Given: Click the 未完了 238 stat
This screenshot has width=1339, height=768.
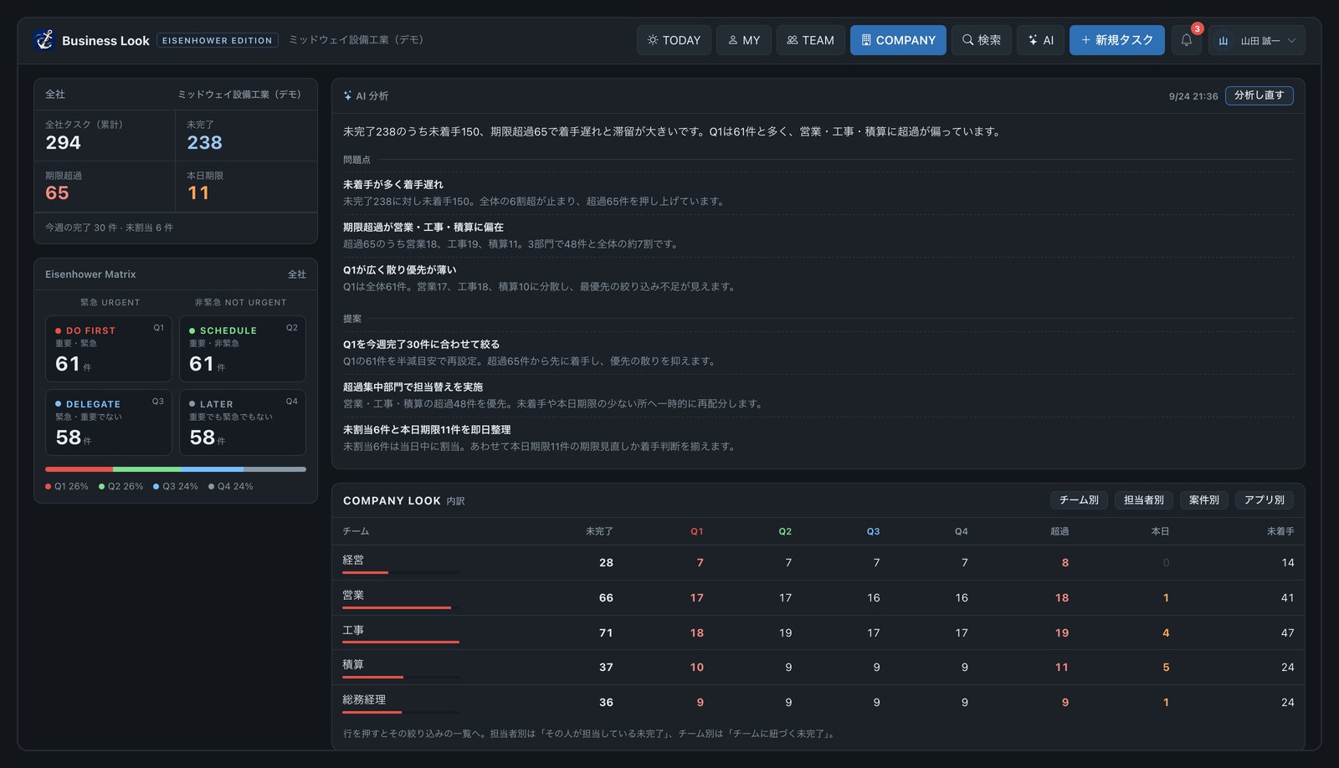Looking at the screenshot, I should 247,136.
